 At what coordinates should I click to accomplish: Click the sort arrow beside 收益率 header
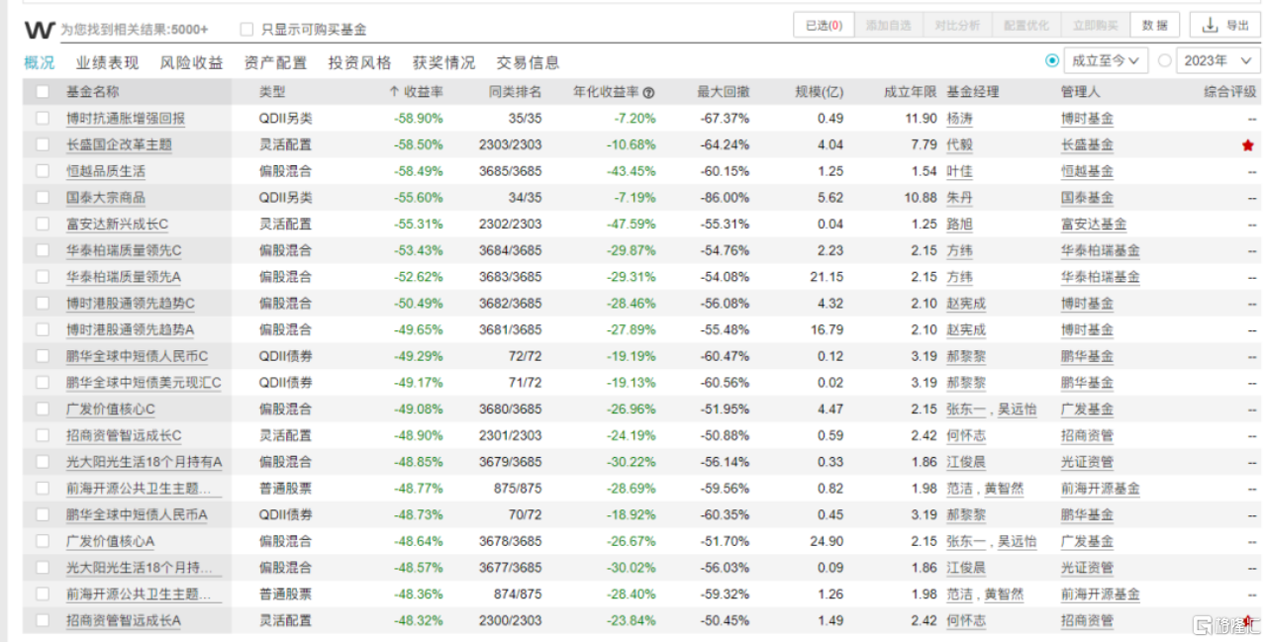pyautogui.click(x=395, y=92)
